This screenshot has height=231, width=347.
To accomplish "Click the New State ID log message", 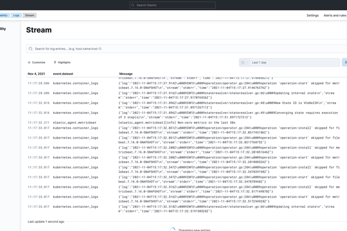I will [227, 105].
